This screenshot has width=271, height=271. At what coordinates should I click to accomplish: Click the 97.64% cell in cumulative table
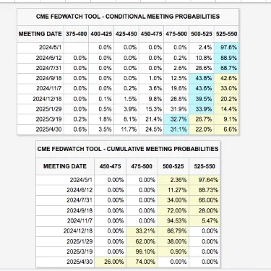click(205, 180)
